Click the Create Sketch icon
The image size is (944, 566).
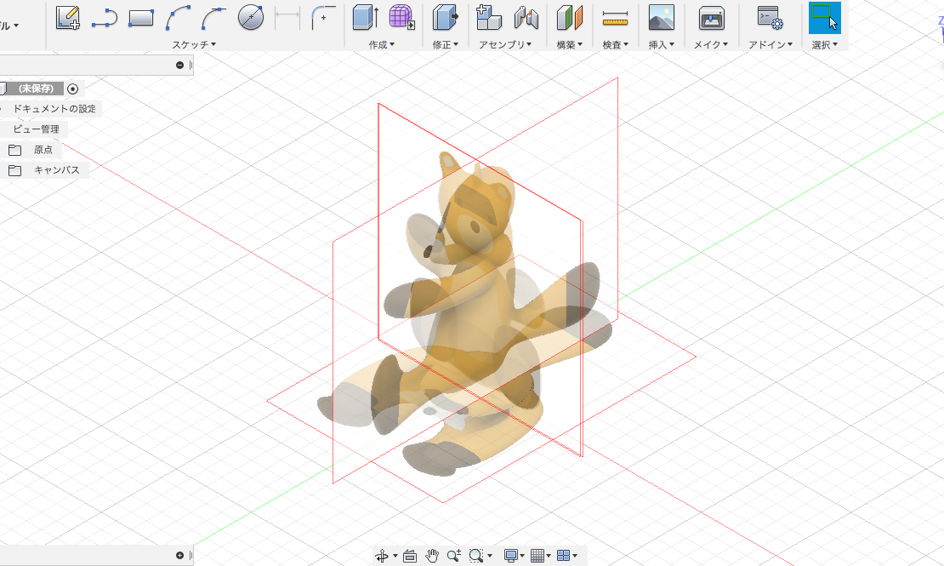click(68, 17)
